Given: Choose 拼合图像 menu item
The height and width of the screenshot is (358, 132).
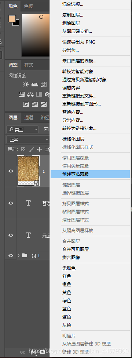Looking at the screenshot, I should (71, 258).
